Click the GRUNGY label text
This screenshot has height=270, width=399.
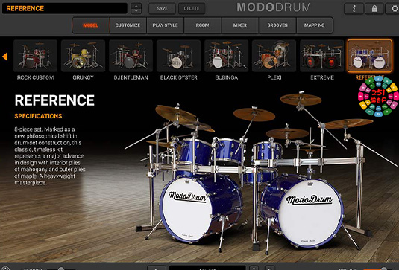84,77
